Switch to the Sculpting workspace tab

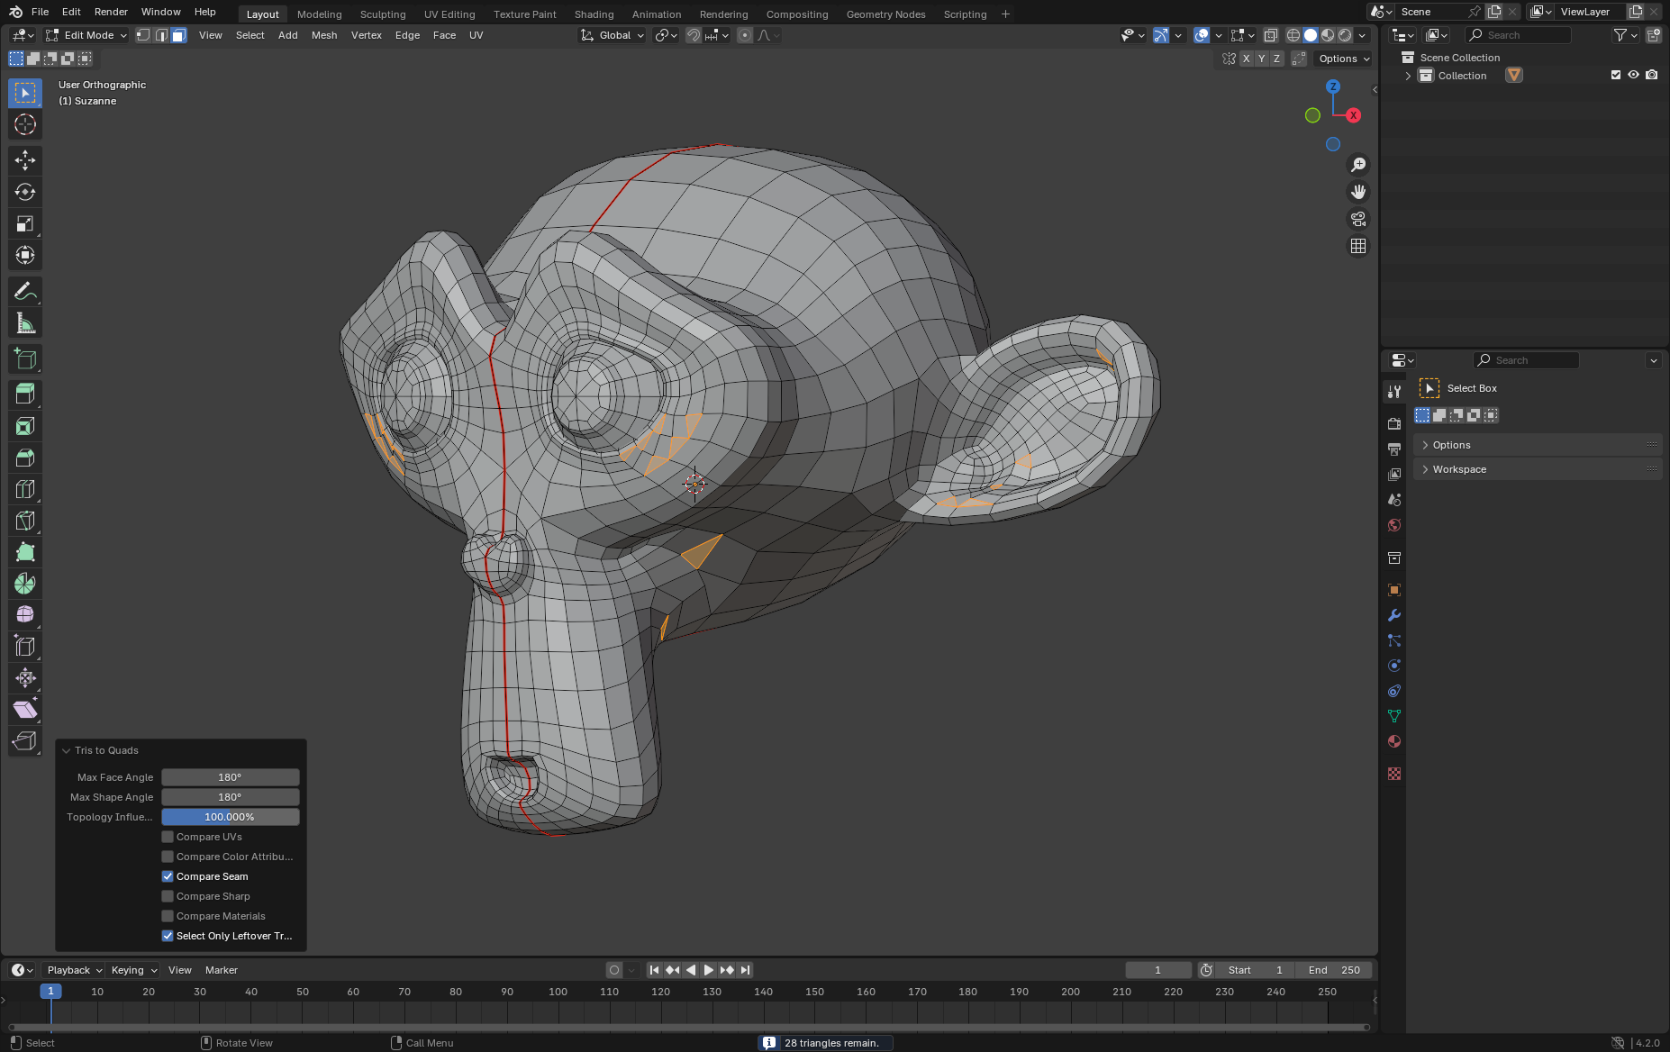click(383, 14)
